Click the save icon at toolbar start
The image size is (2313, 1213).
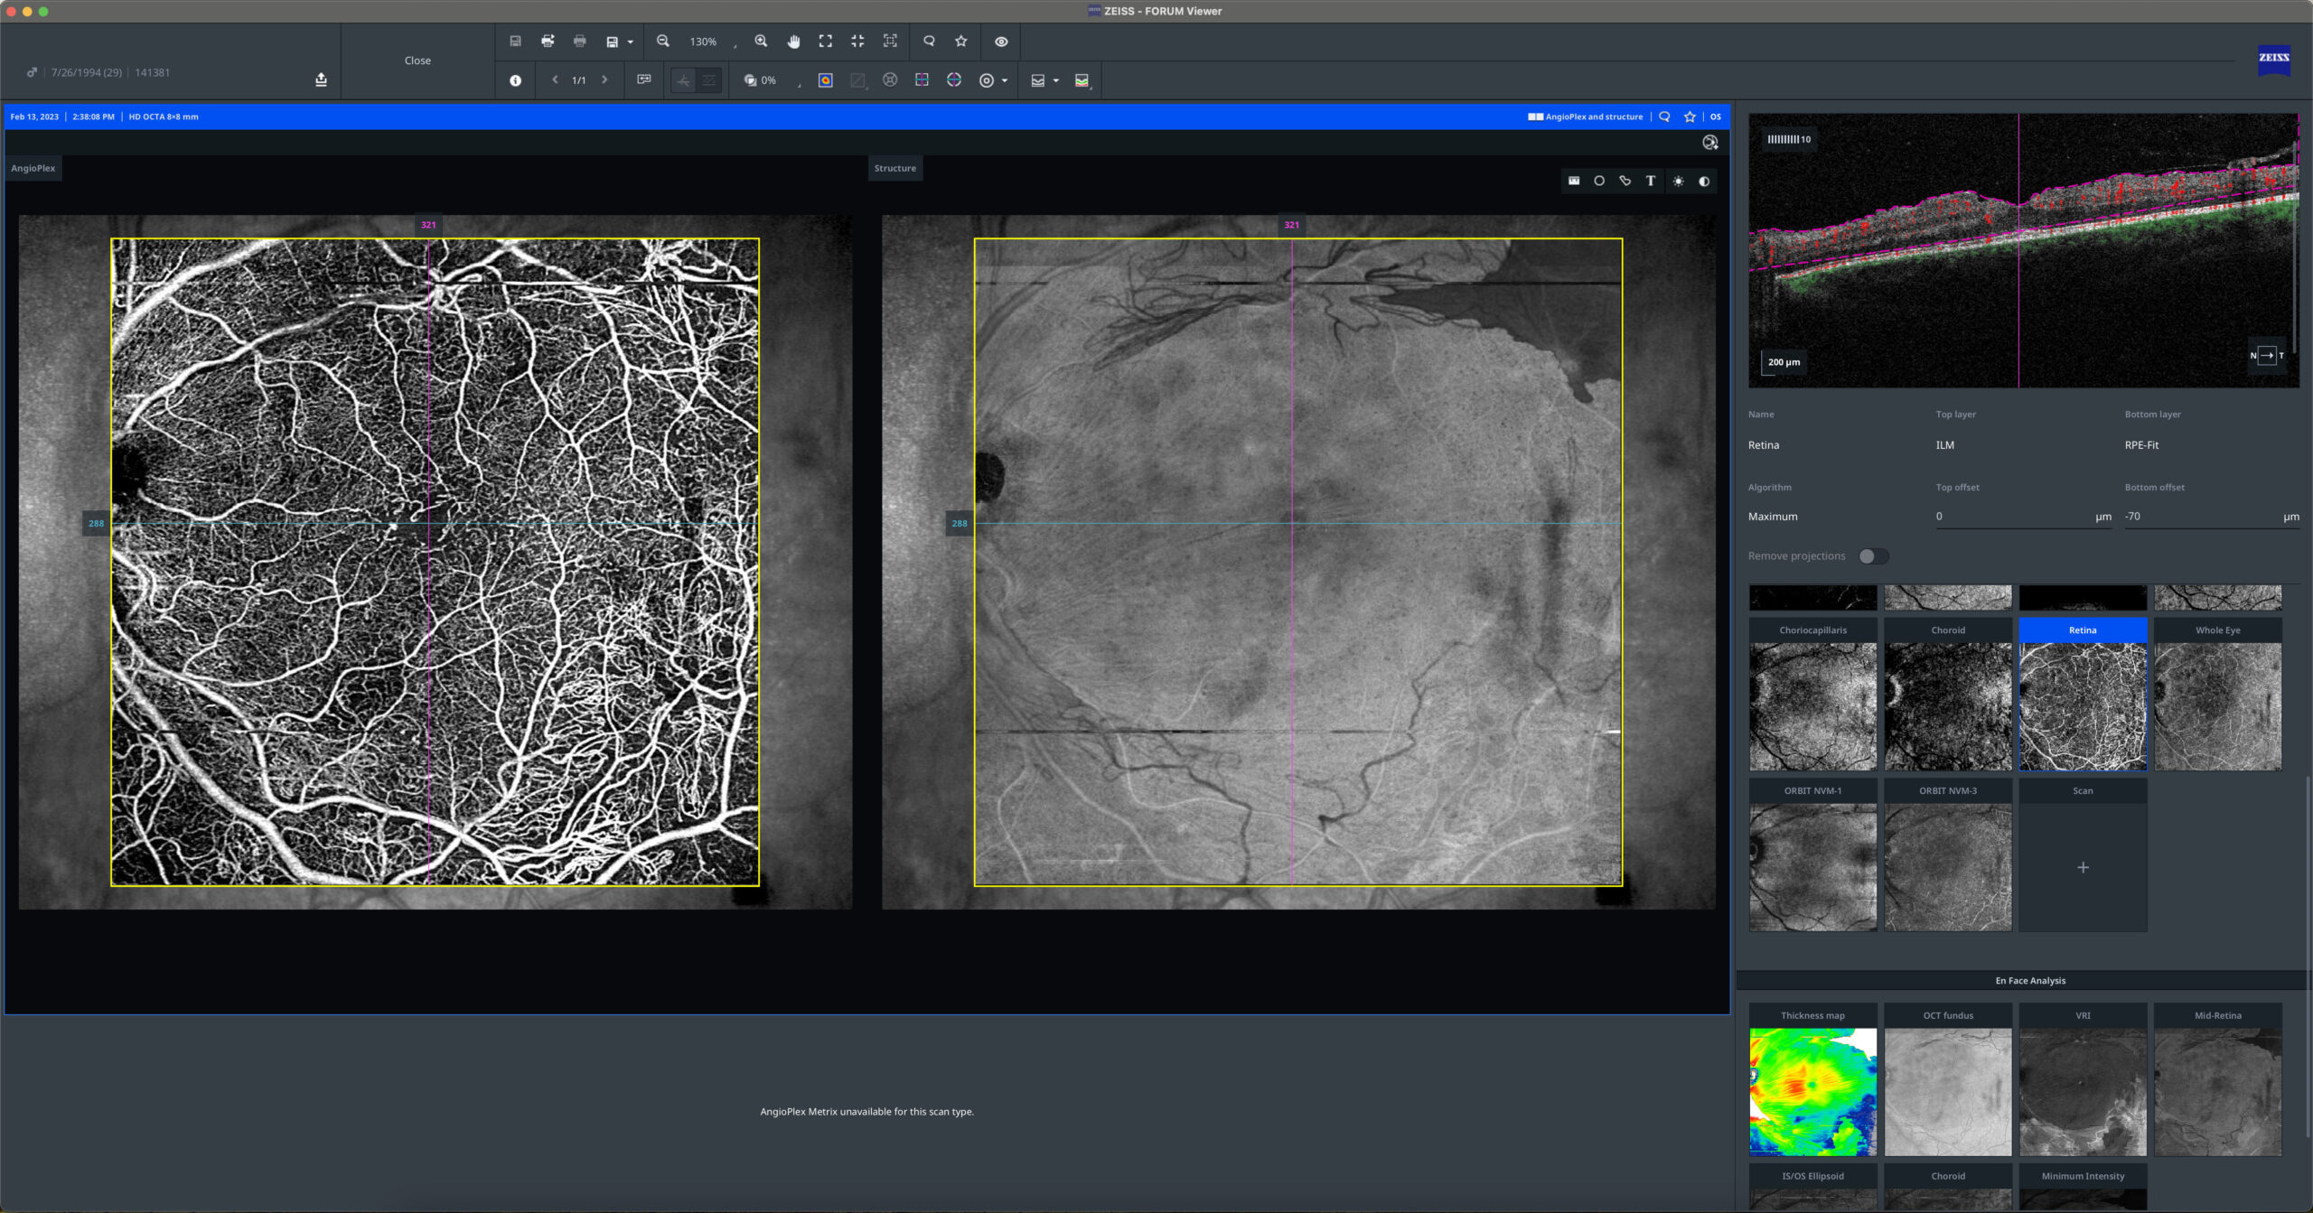coord(515,42)
